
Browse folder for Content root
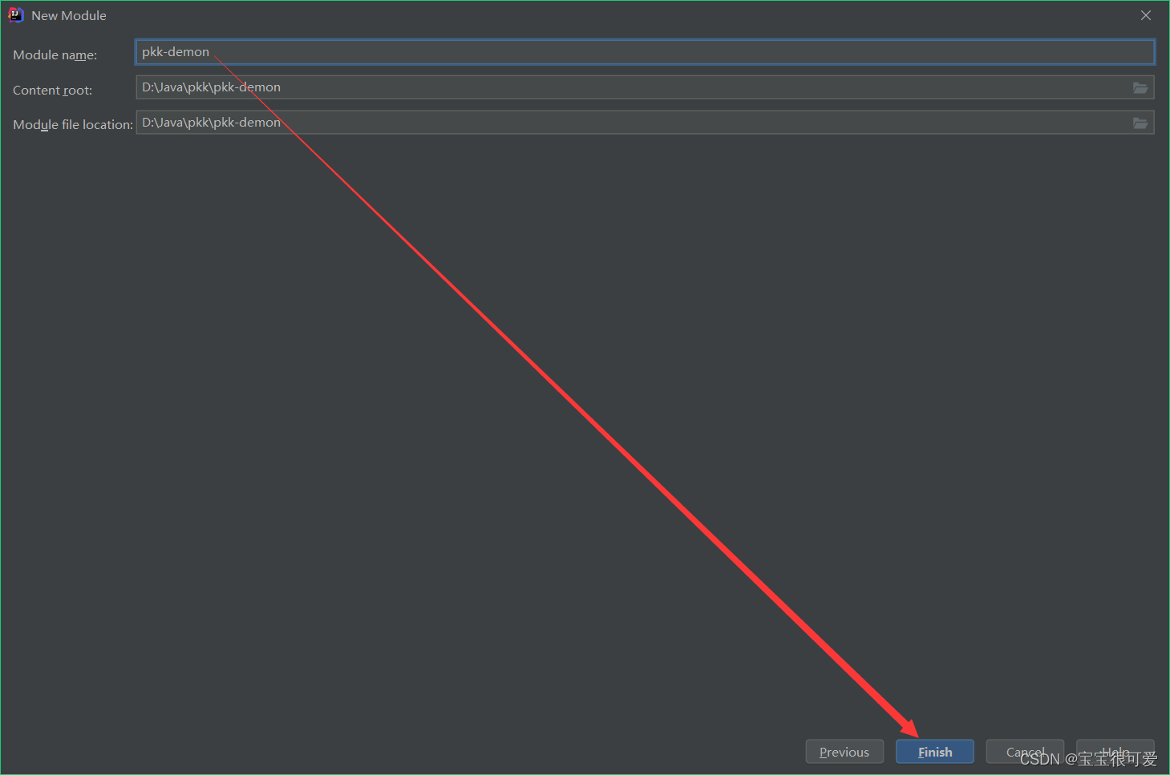(x=1140, y=87)
